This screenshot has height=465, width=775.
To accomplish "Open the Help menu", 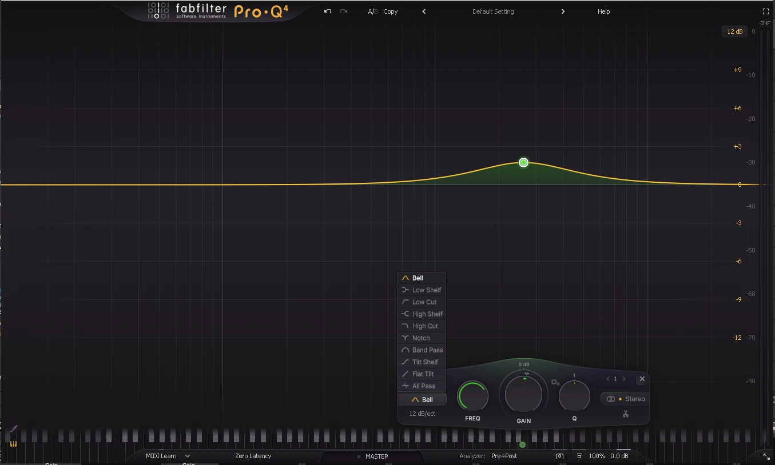I will pyautogui.click(x=603, y=11).
